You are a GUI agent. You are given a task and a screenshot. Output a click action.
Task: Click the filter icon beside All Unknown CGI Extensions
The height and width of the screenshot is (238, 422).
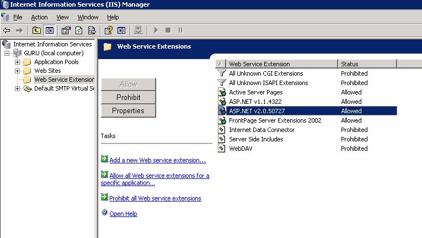pos(222,73)
